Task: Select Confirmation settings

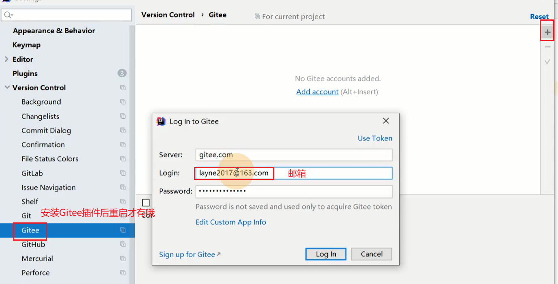Action: pyautogui.click(x=43, y=145)
